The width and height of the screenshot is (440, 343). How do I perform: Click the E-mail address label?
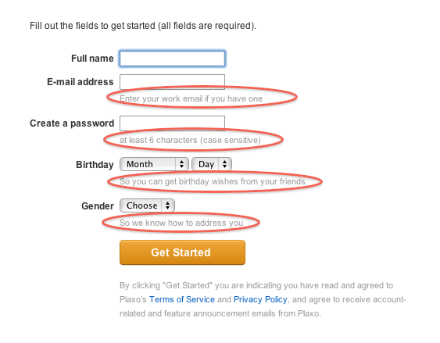[x=80, y=82]
